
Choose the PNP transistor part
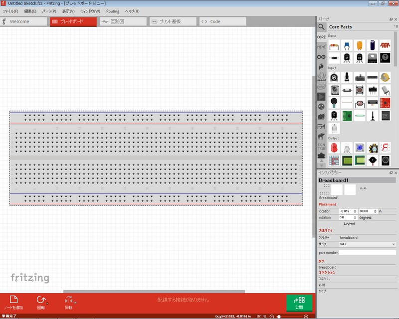point(347,58)
